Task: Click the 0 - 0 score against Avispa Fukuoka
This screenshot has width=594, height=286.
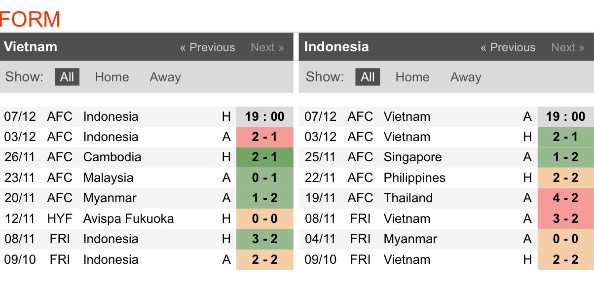Action: 264,218
